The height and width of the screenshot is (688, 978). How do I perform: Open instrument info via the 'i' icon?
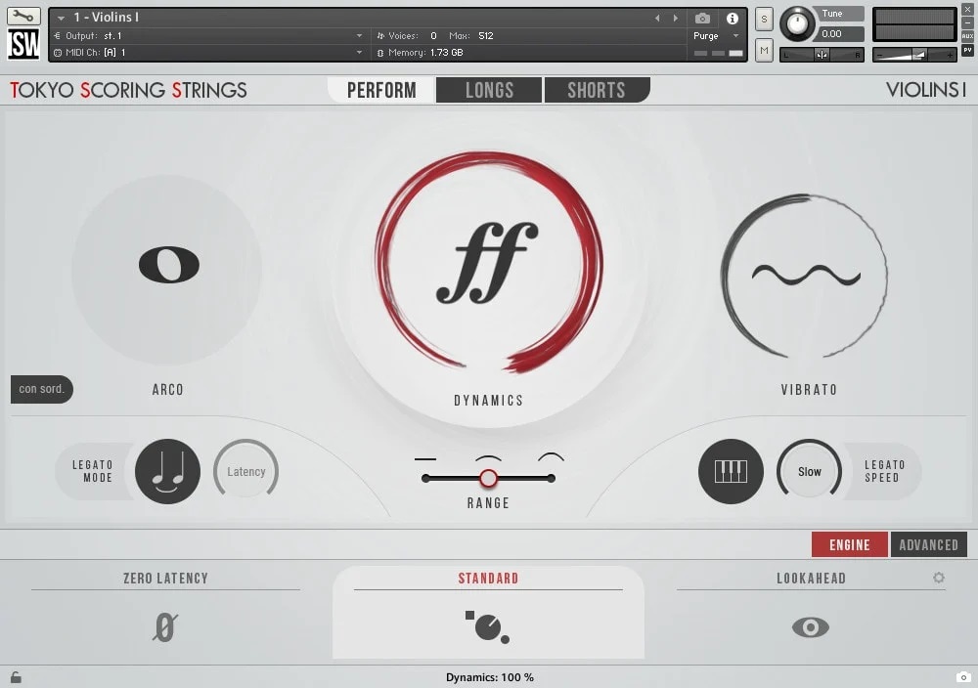[733, 18]
